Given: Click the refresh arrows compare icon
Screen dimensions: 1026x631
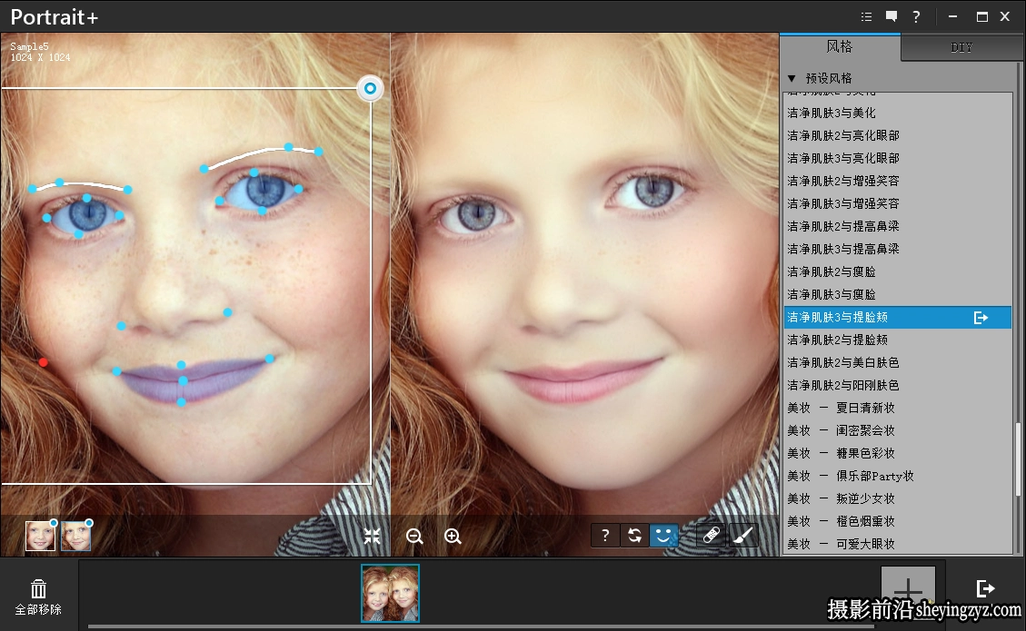Looking at the screenshot, I should 634,536.
